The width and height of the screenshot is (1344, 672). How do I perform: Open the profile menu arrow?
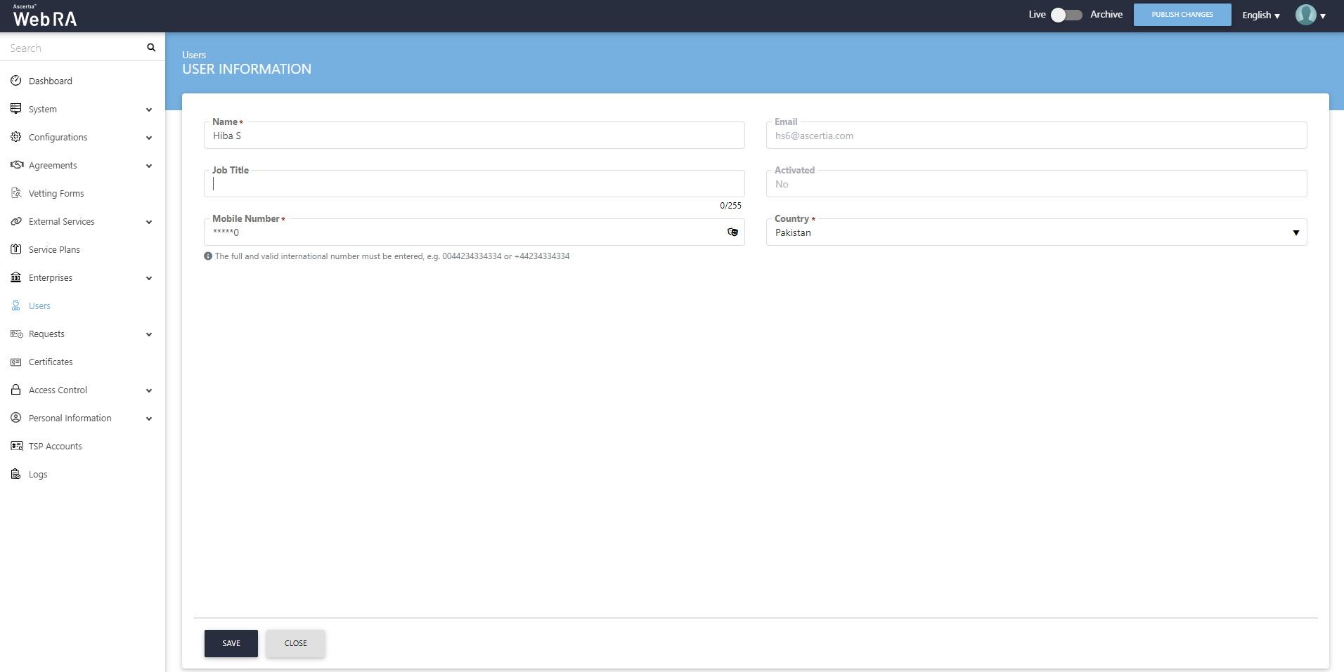pos(1323,15)
